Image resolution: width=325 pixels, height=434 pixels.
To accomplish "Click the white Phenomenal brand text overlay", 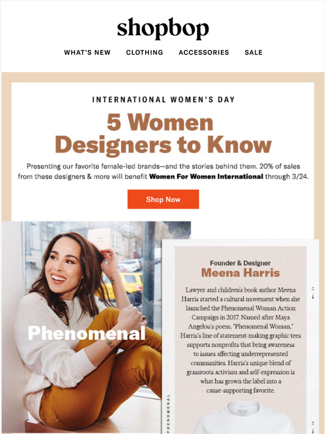I will click(87, 333).
